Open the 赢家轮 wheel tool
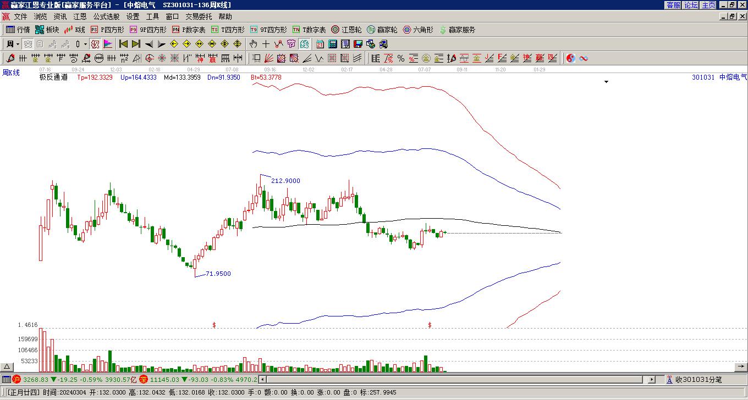 (382, 30)
